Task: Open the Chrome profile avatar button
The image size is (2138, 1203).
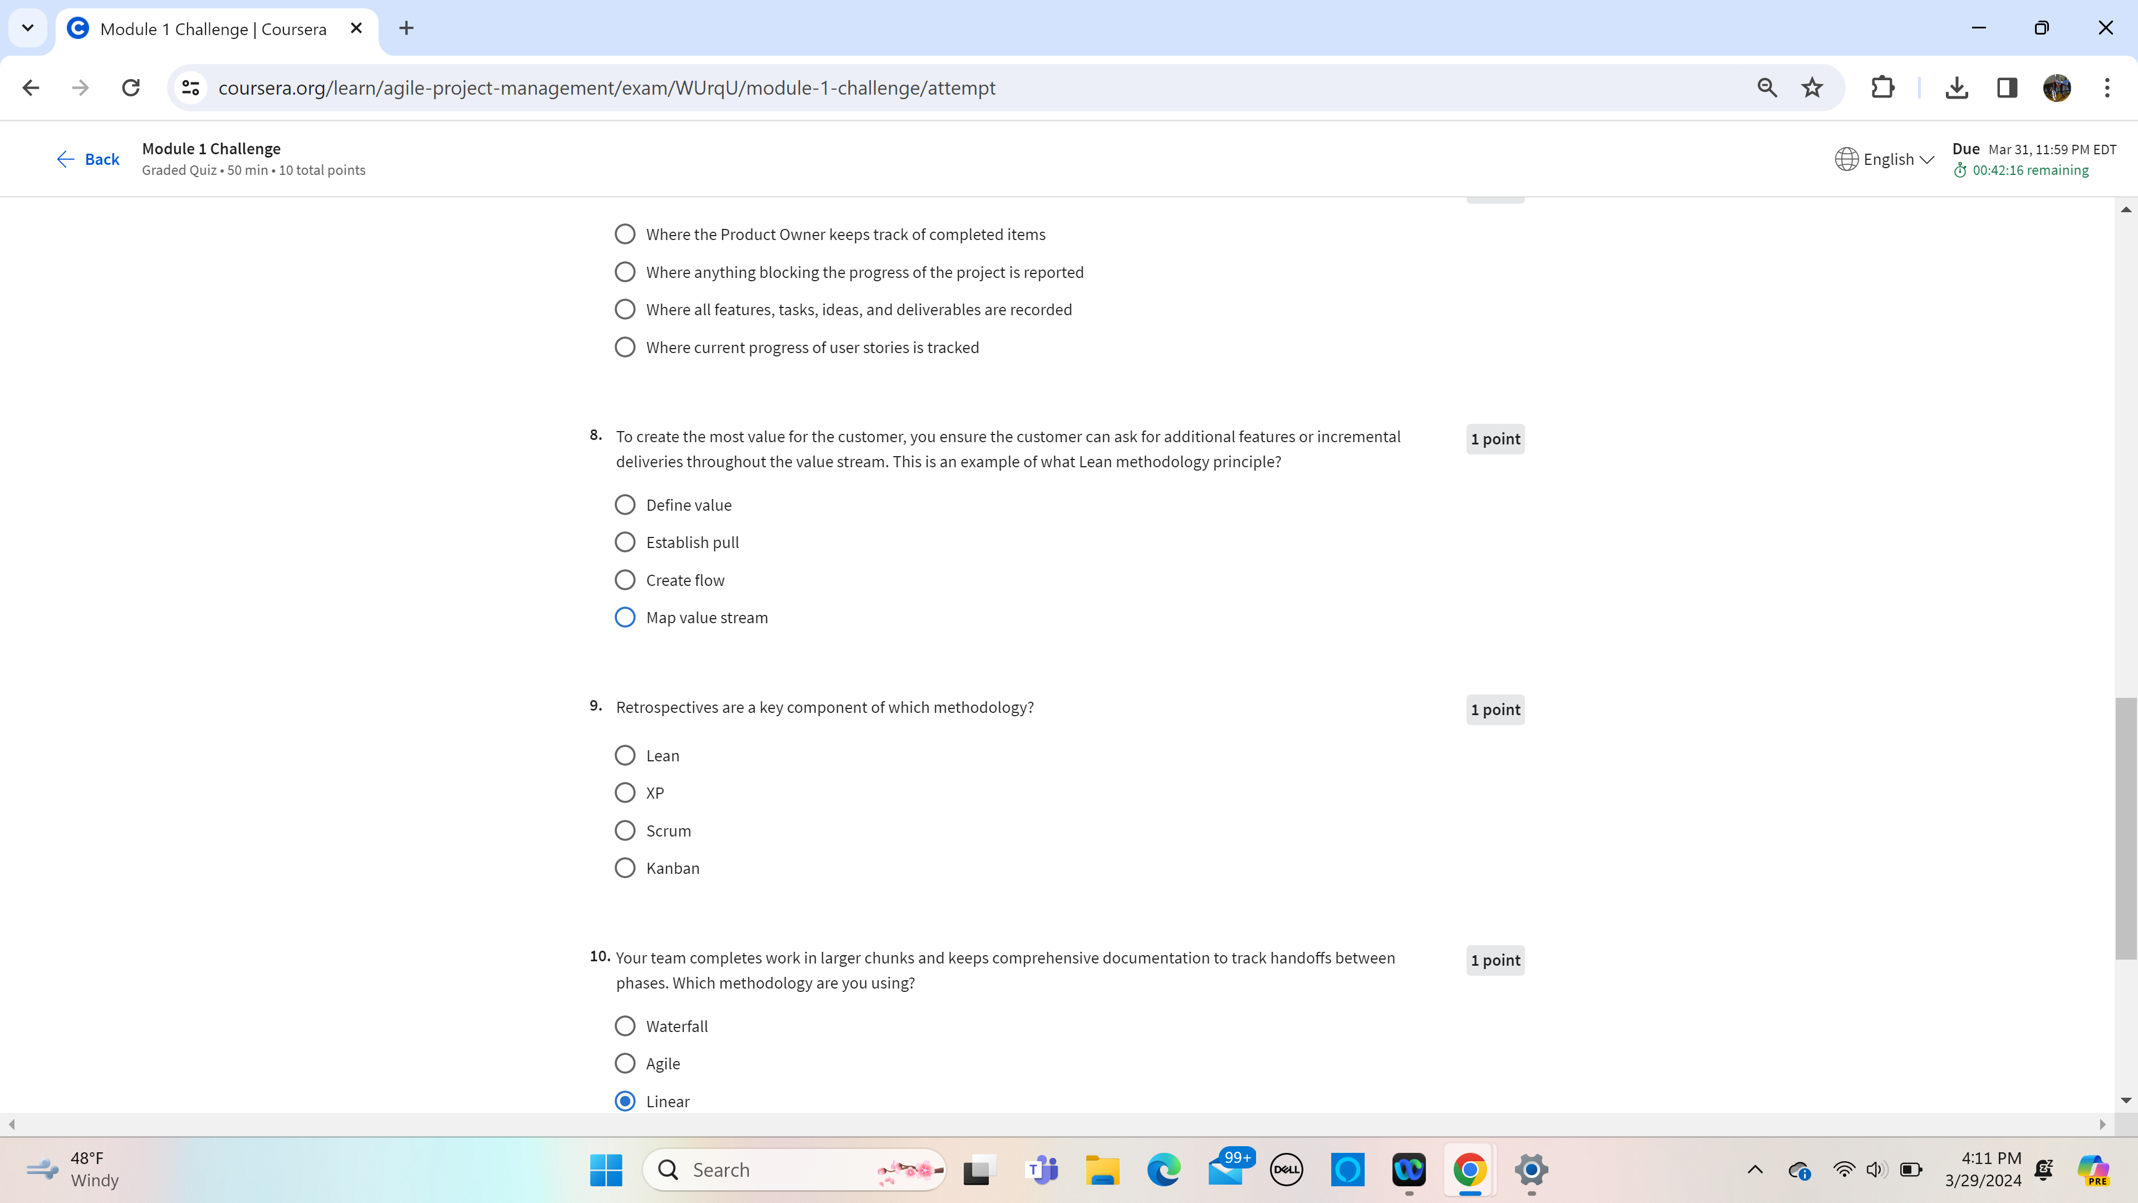Action: [2057, 88]
